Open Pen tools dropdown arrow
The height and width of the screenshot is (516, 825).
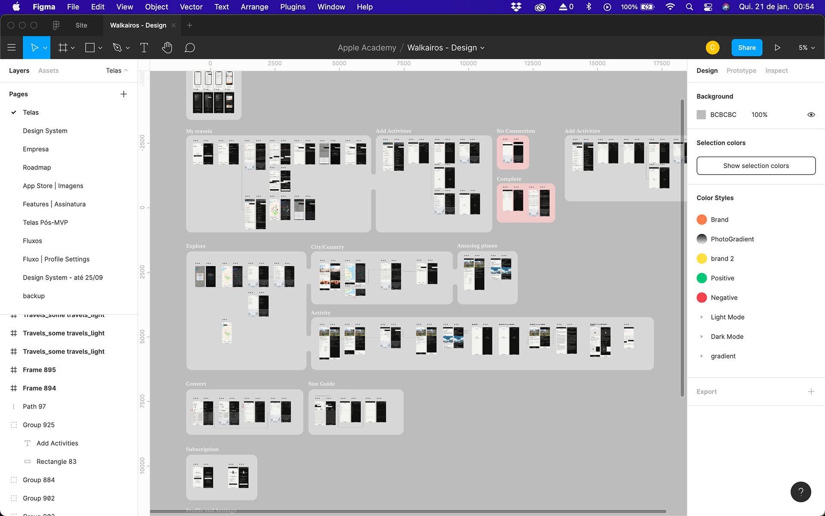point(128,48)
